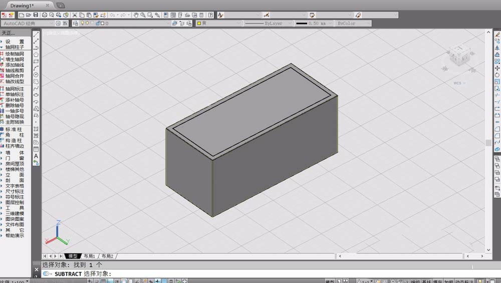Switch to the 布局2 tab
501x283 pixels.
107,256
